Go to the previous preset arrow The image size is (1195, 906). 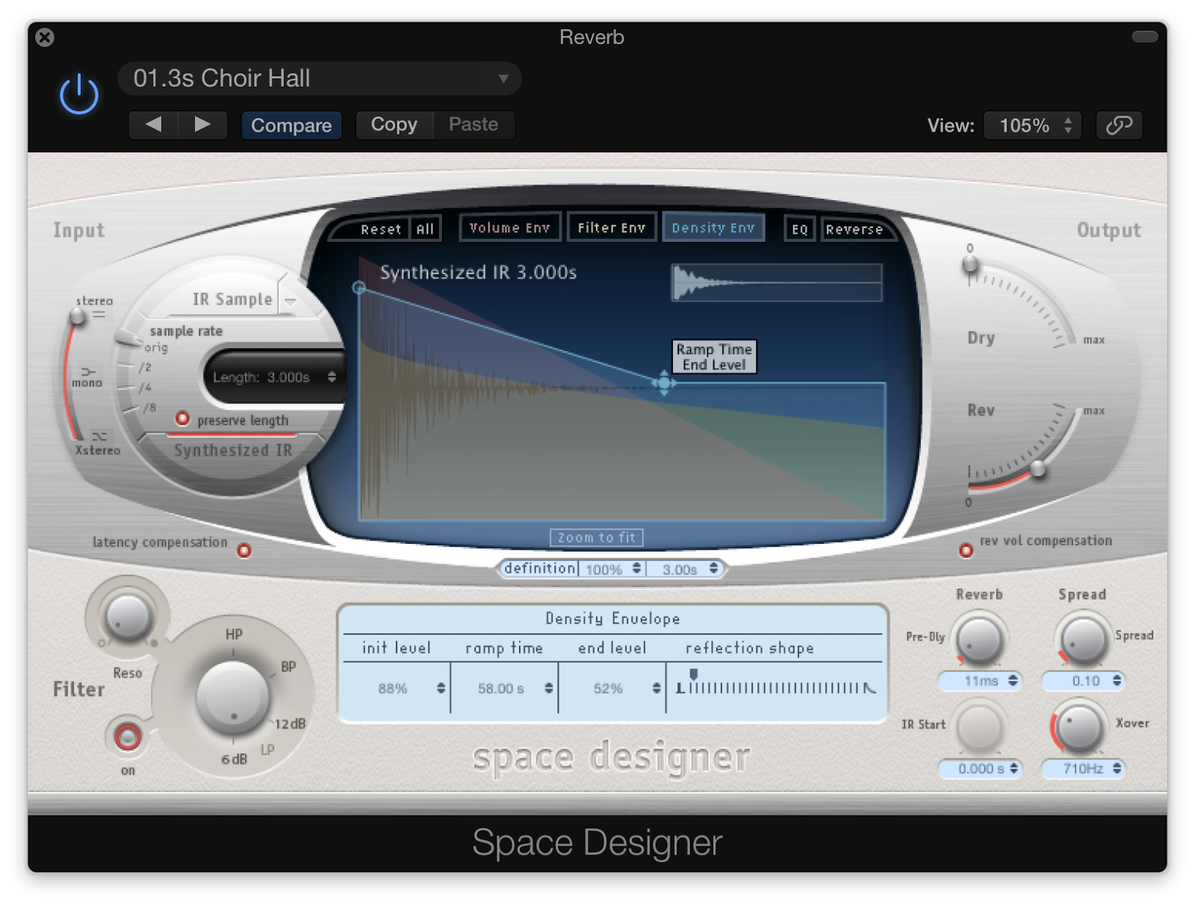pyautogui.click(x=153, y=125)
